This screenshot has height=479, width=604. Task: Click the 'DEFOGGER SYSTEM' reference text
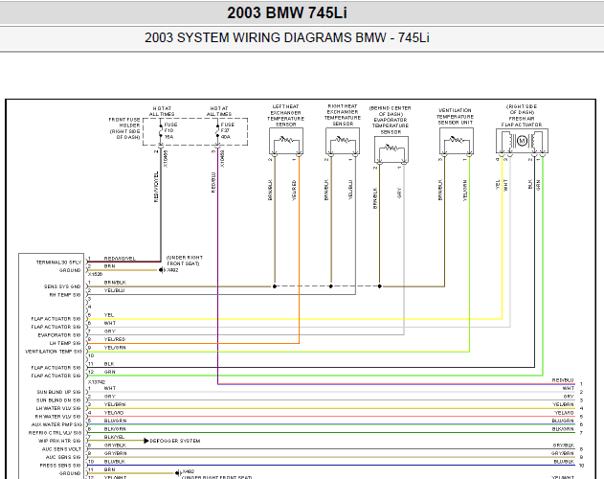pos(175,441)
